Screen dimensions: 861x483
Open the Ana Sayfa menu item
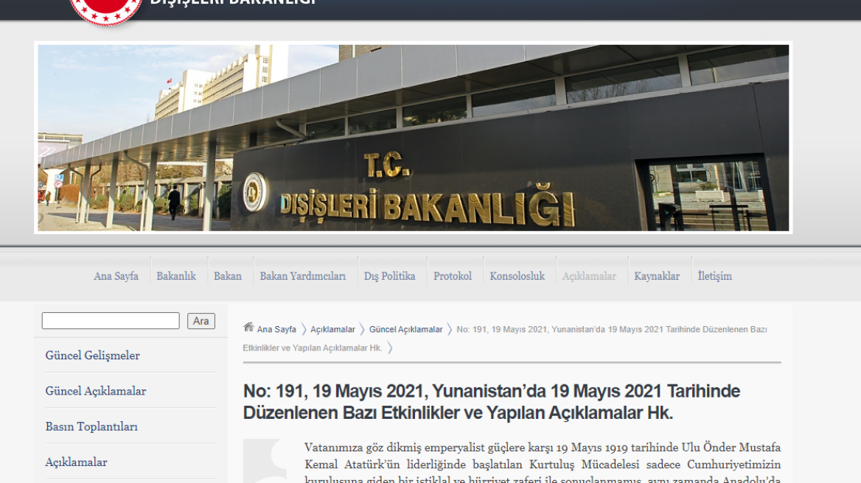point(116,276)
